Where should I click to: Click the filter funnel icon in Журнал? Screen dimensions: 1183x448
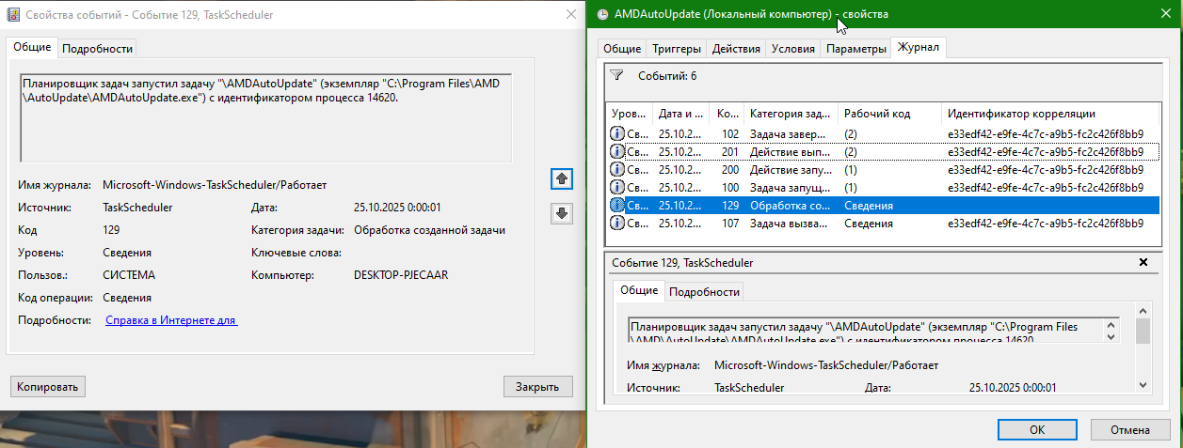[x=616, y=75]
